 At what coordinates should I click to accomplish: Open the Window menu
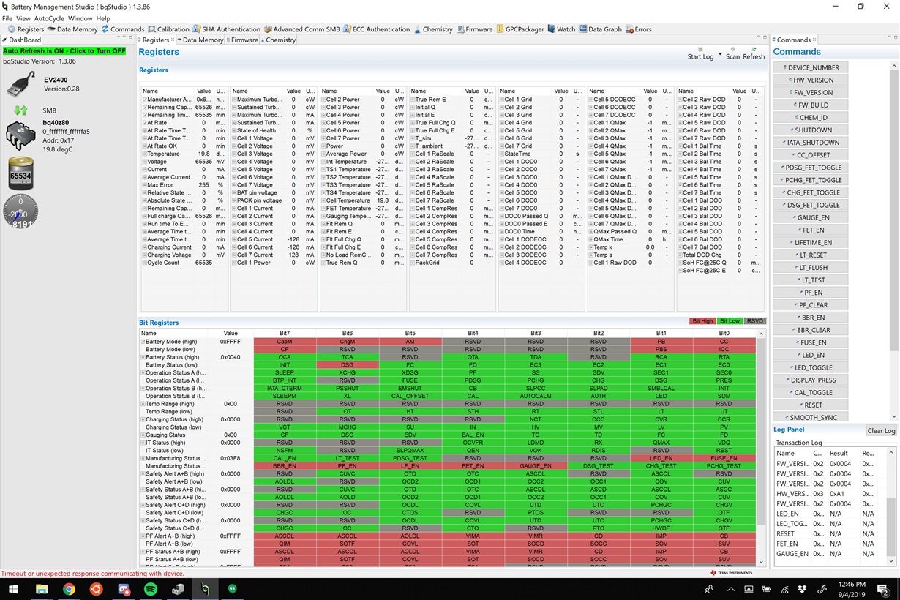tap(80, 18)
